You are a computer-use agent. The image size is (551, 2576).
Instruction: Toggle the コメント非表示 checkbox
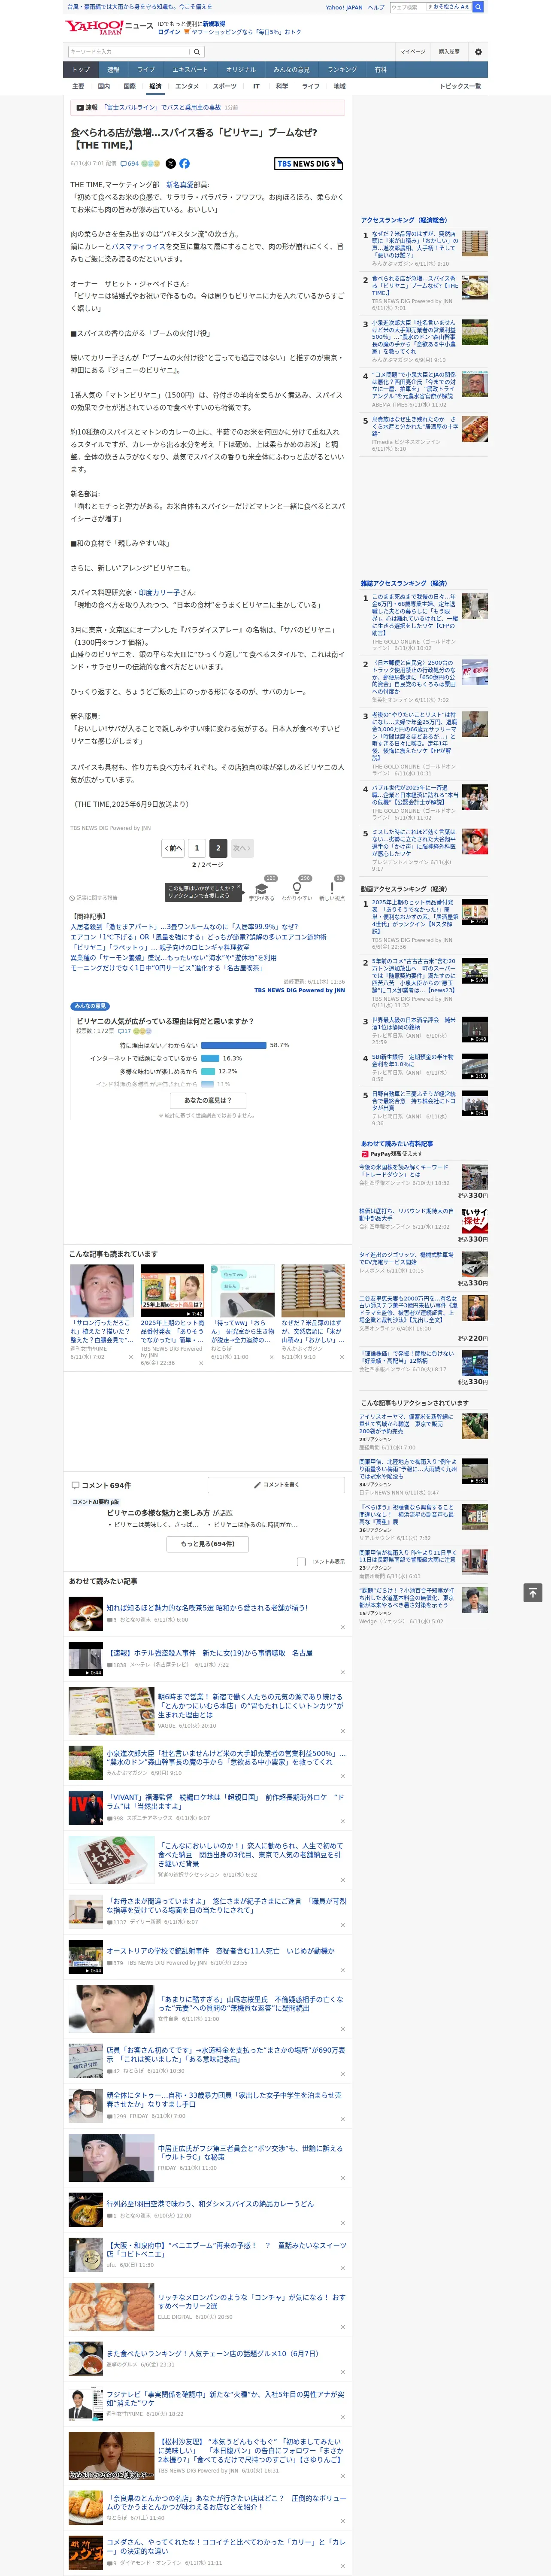[301, 1561]
